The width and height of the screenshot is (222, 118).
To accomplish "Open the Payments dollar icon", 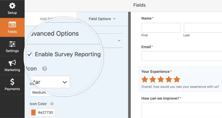I will tap(12, 82).
